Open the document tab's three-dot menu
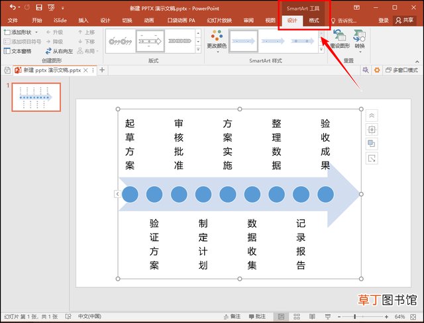The height and width of the screenshot is (323, 424). (x=93, y=70)
